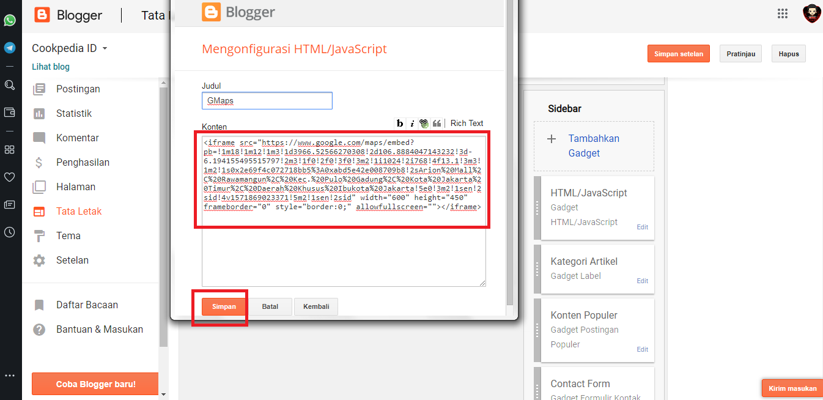Click the Tema paint roller icon
The height and width of the screenshot is (400, 823).
coord(39,236)
